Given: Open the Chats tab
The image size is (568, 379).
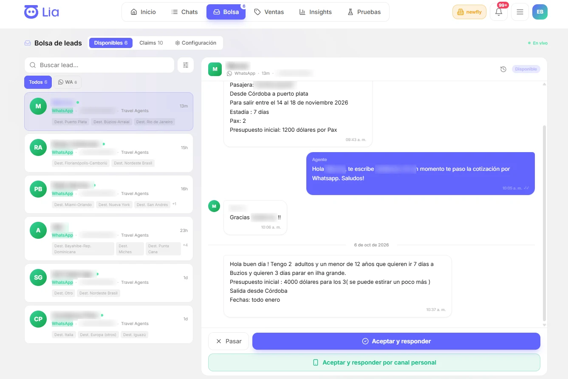Looking at the screenshot, I should click(x=184, y=12).
